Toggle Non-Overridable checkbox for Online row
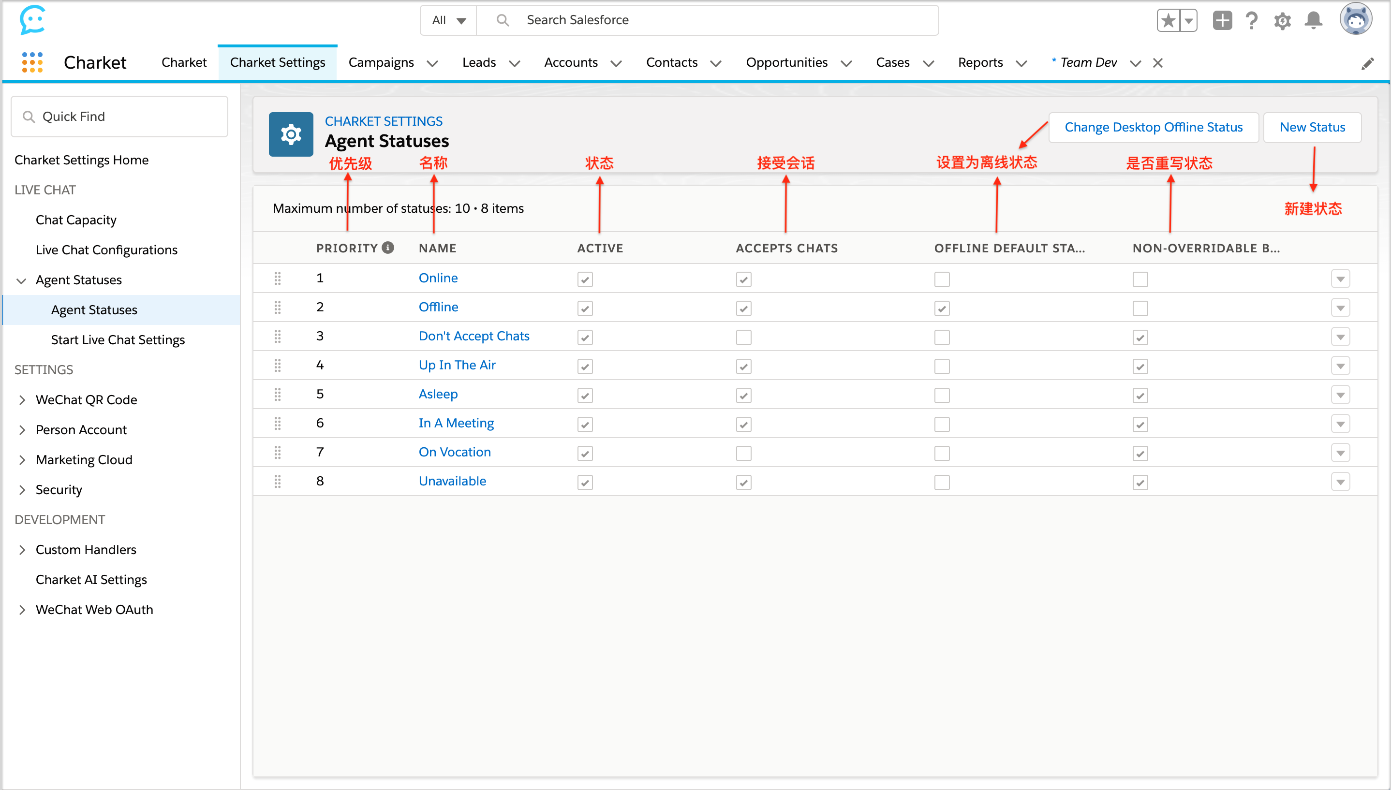Screen dimensions: 1391x790 (x=1139, y=279)
